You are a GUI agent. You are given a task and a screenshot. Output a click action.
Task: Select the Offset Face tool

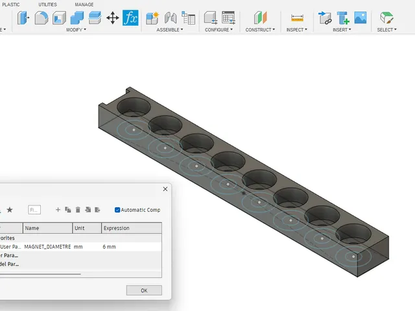[95, 18]
